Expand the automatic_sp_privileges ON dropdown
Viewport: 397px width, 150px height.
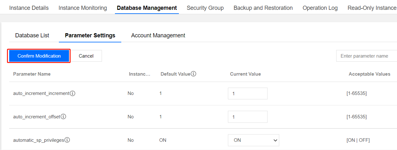253,140
